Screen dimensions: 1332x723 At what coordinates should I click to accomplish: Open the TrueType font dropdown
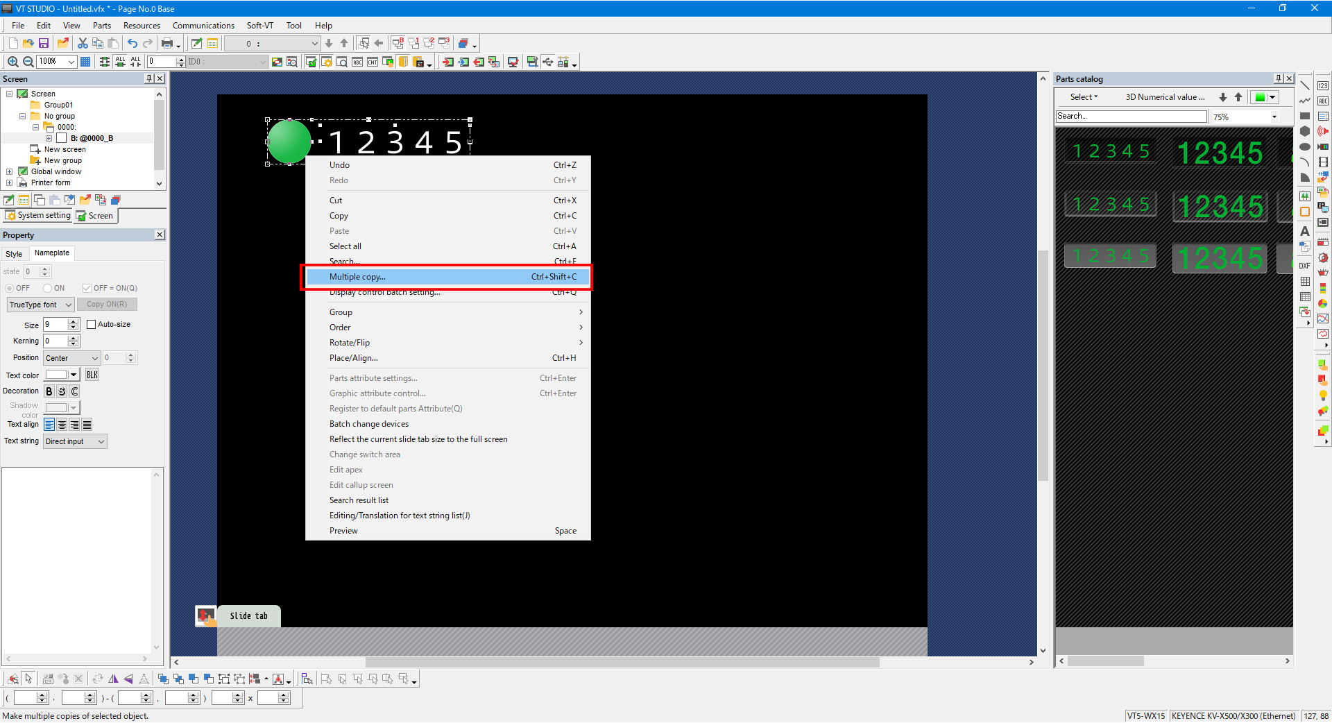40,305
